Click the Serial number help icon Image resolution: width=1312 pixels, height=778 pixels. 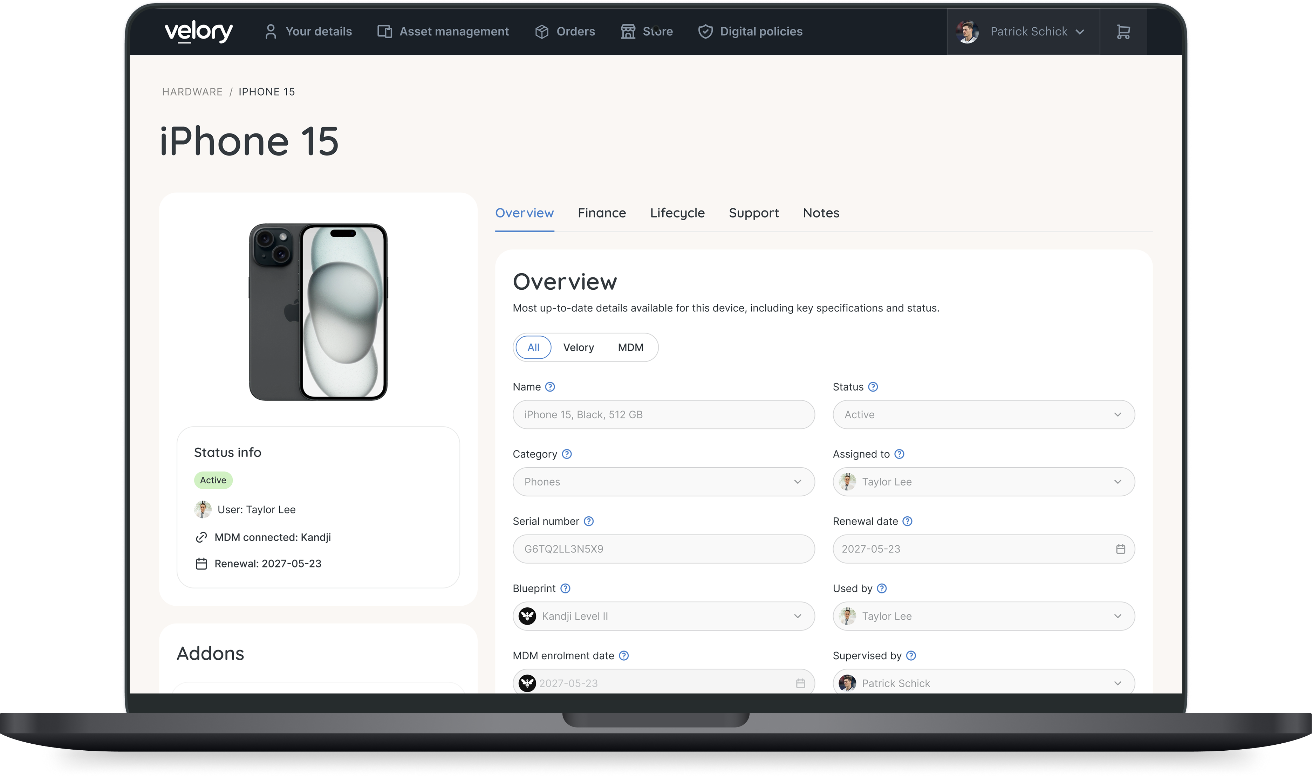click(588, 521)
